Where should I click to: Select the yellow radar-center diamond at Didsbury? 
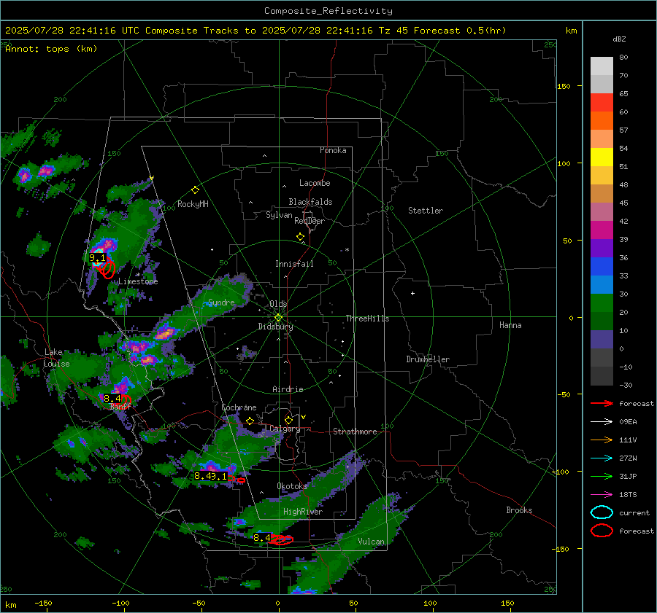click(278, 318)
